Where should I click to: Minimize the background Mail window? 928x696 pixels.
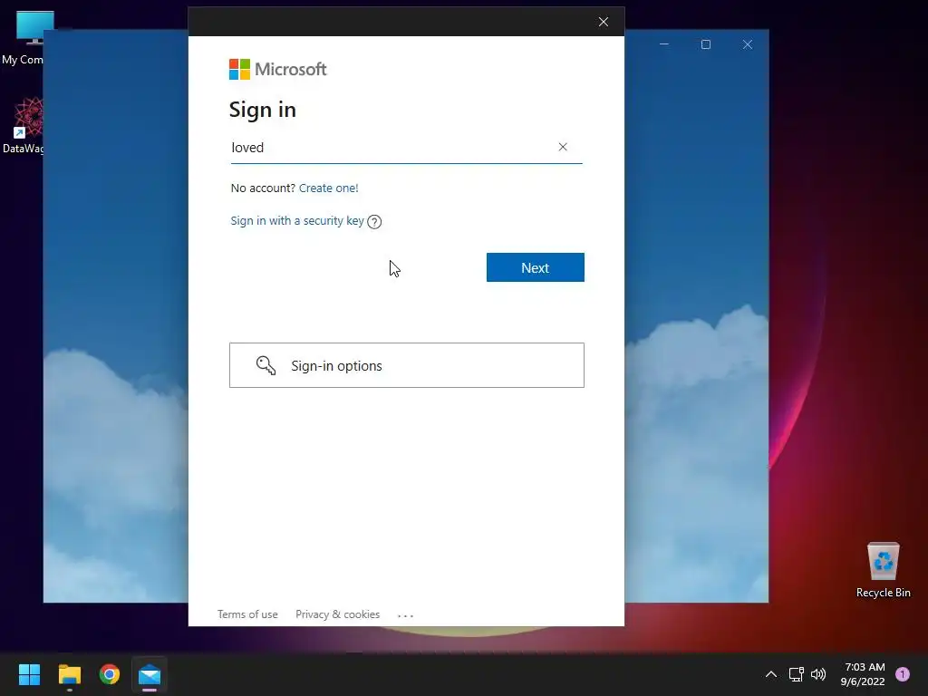(664, 44)
